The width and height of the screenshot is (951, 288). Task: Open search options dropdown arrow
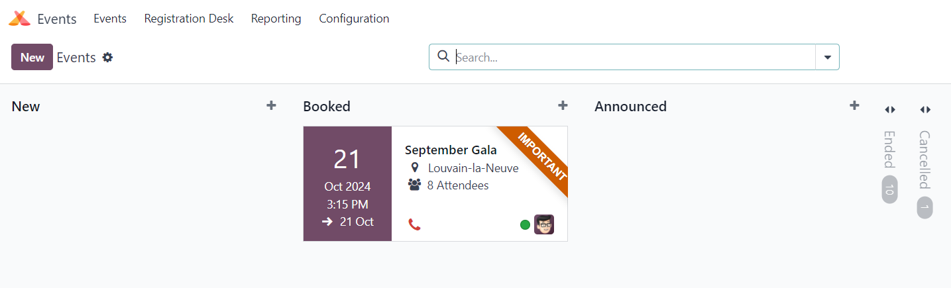[x=827, y=58]
